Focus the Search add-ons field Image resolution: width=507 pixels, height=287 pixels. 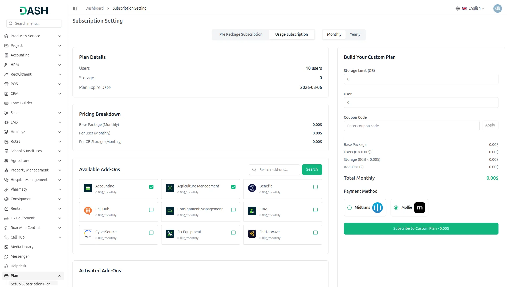click(x=274, y=170)
